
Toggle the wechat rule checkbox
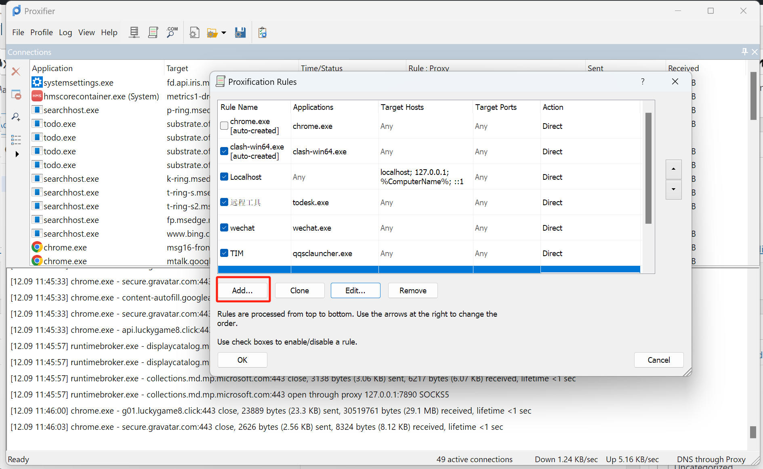point(224,227)
